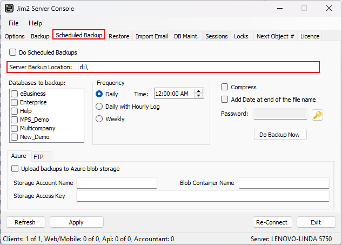The height and width of the screenshot is (245, 342).
Task: Minimize the Jim2 Server Console window
Action: point(280,8)
